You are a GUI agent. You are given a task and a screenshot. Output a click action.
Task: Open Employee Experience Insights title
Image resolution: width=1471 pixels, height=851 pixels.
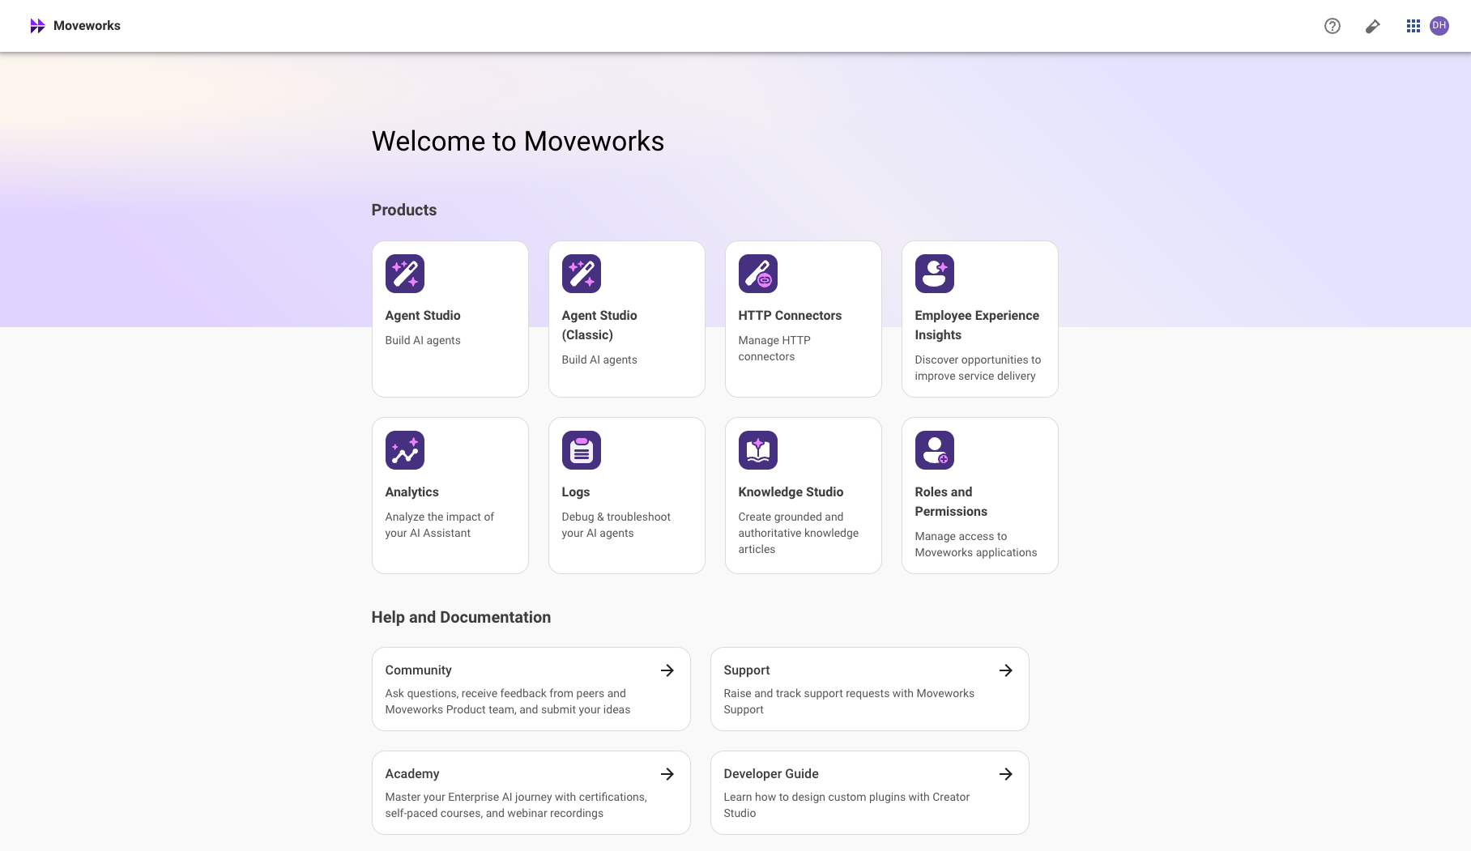click(977, 326)
